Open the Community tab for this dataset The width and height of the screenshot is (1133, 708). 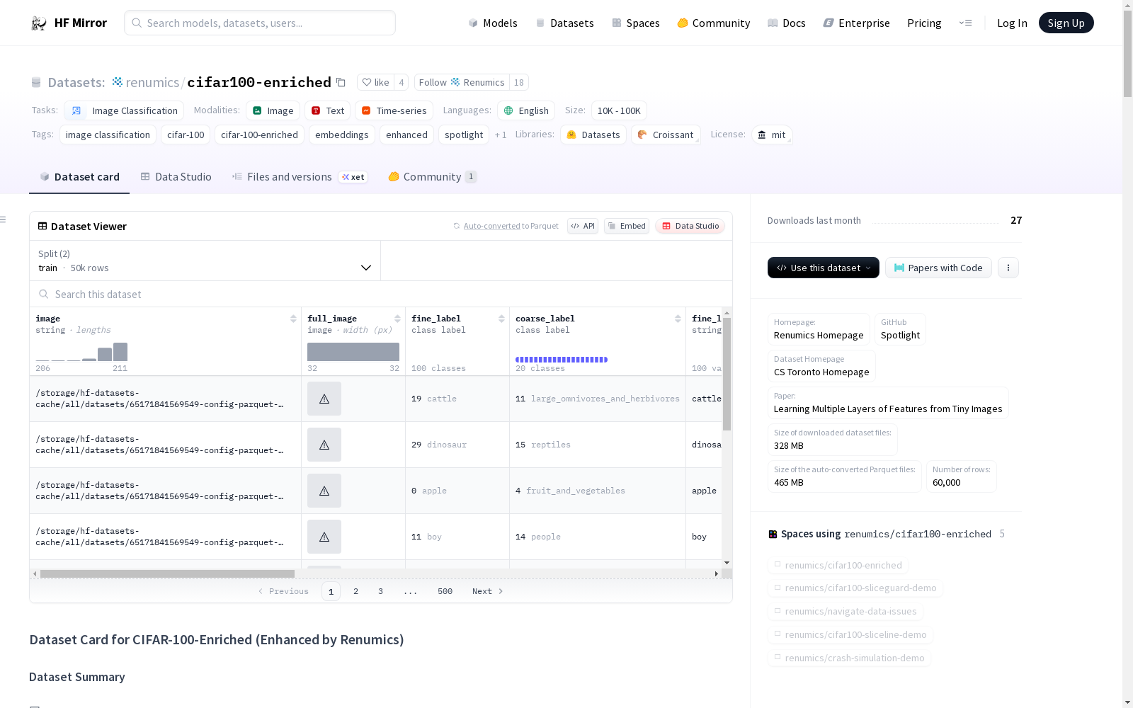[x=433, y=177]
